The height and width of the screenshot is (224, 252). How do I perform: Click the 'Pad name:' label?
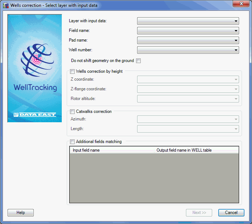(78, 40)
